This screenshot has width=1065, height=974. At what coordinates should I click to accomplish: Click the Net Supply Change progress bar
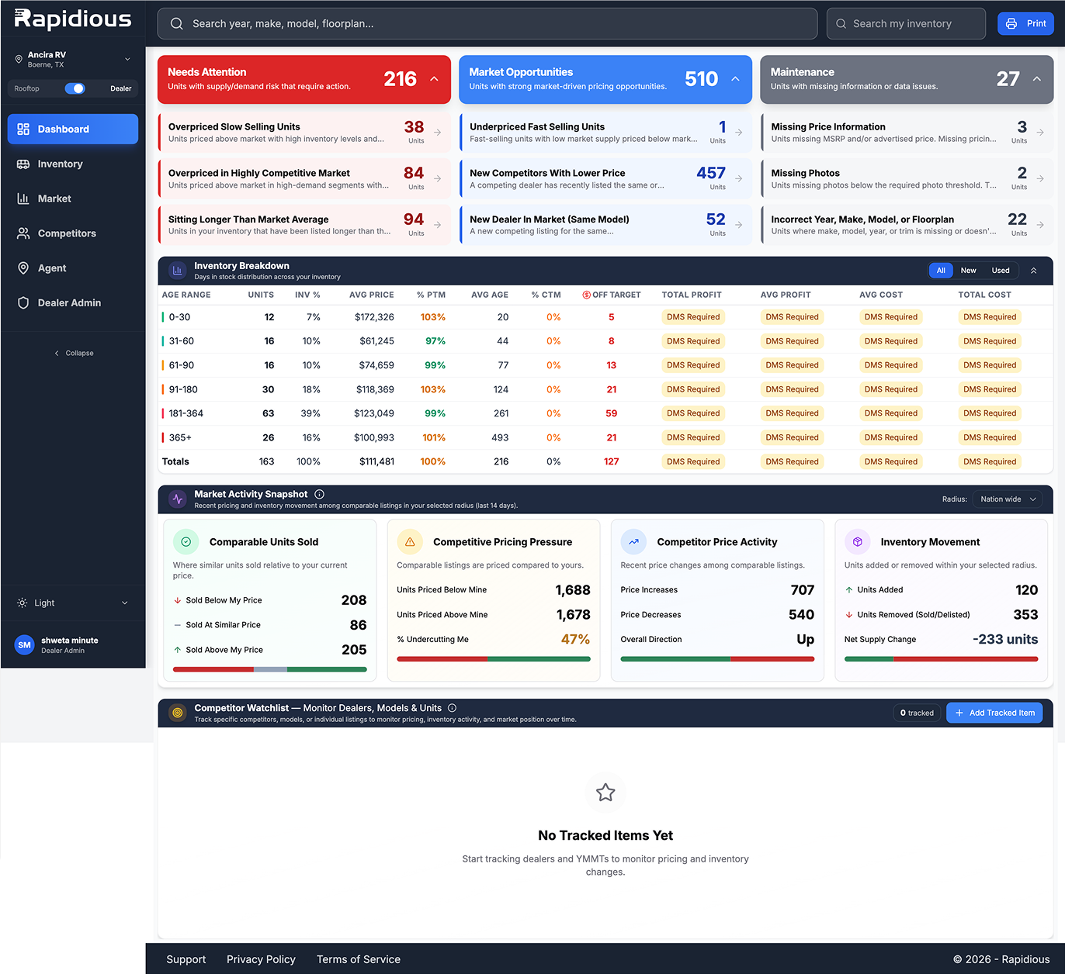pos(941,659)
